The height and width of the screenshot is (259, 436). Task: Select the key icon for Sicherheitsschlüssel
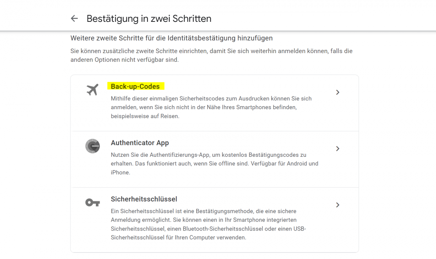click(x=93, y=202)
